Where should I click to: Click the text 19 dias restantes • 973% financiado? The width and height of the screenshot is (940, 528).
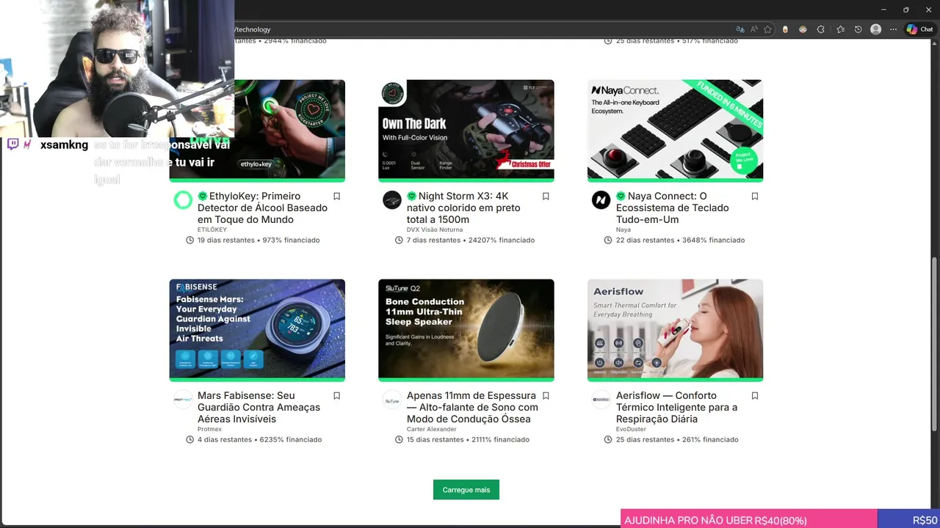[x=258, y=241]
